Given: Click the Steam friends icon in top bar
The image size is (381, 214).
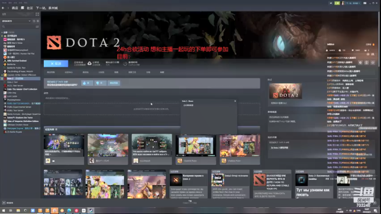Looking at the screenshot, I should [331, 3].
